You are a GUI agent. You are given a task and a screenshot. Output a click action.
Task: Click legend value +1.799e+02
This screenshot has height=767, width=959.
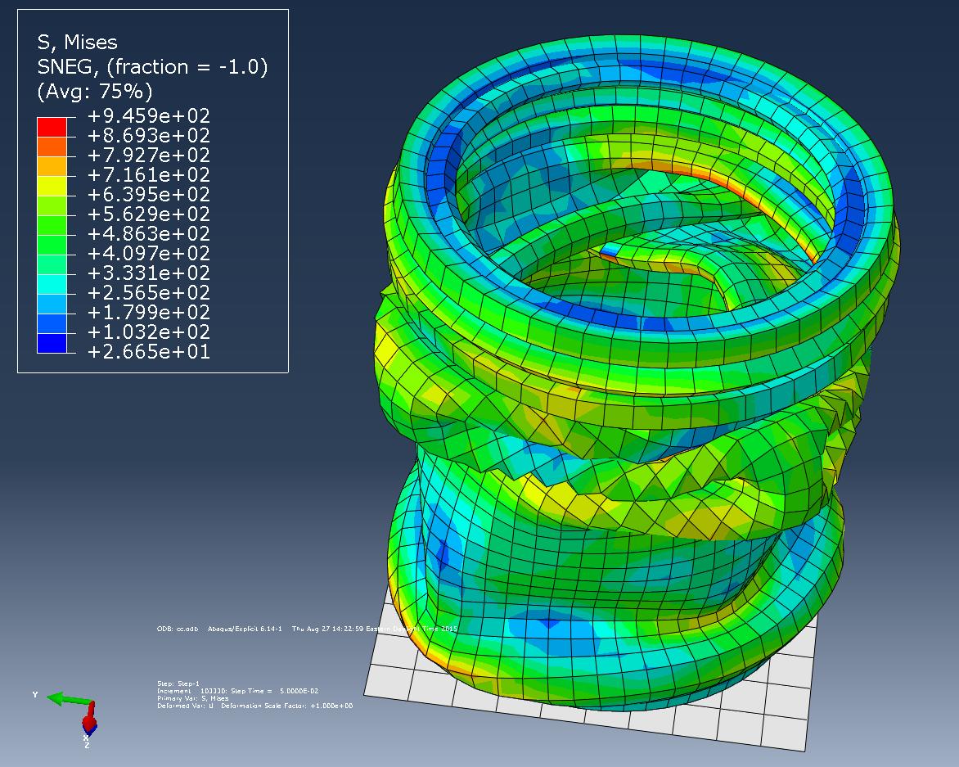pyautogui.click(x=149, y=312)
